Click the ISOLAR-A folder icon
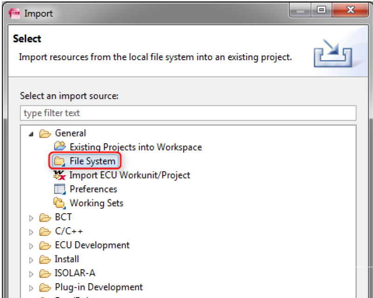373x298 pixels. click(x=45, y=273)
